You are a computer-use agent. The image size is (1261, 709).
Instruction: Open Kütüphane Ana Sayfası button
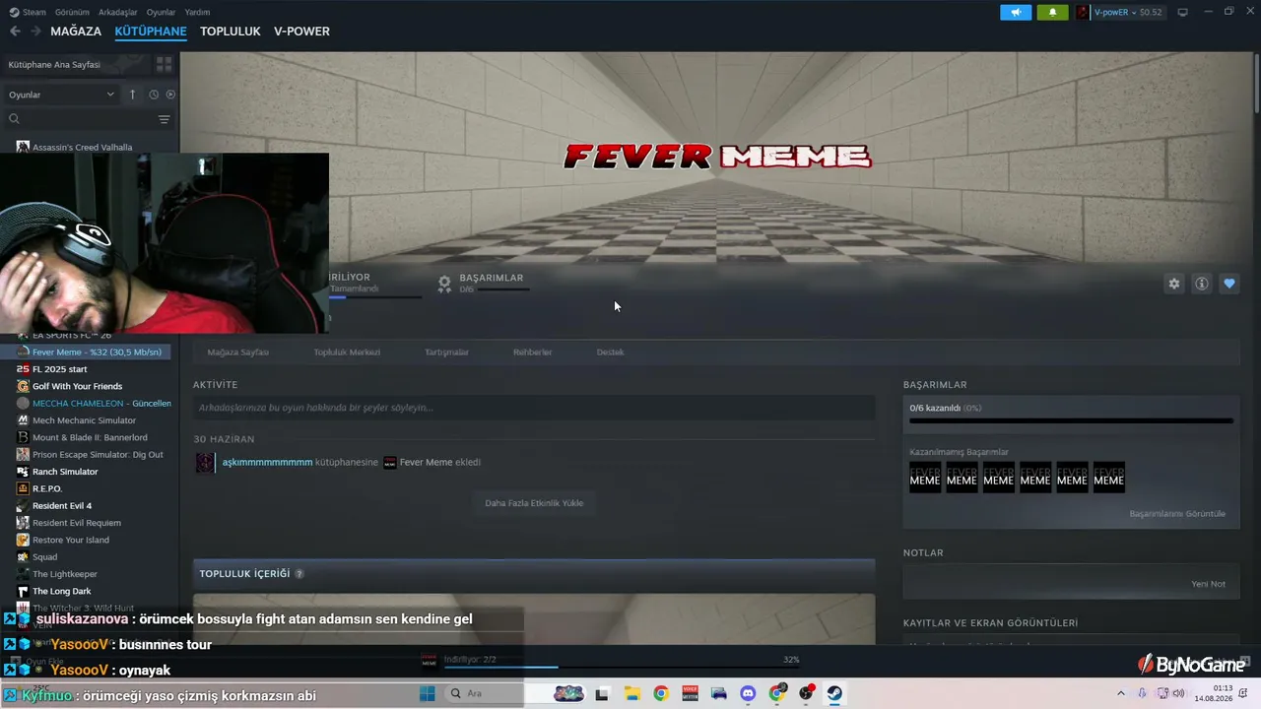point(76,64)
